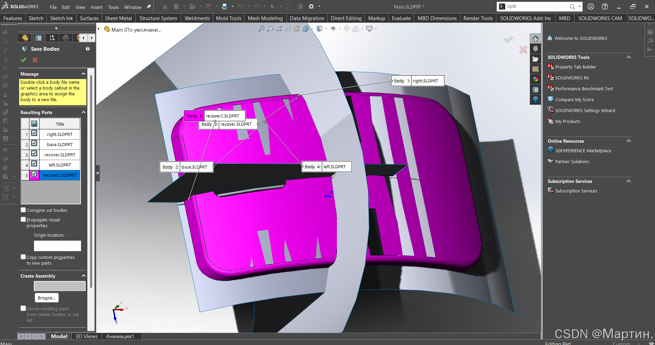Open Save Bodies help question mark
The image size is (655, 345).
pos(88,49)
